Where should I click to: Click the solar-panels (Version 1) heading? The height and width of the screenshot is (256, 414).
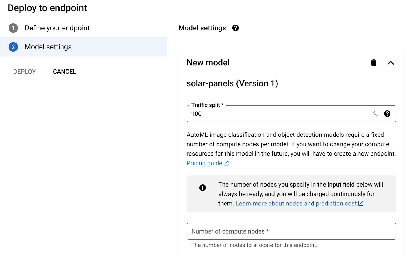coord(232,83)
